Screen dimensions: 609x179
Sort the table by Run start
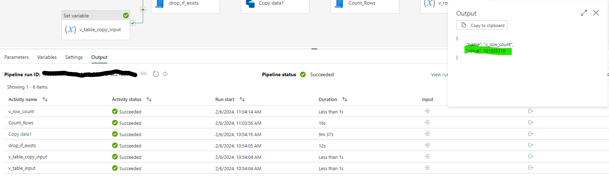click(242, 100)
